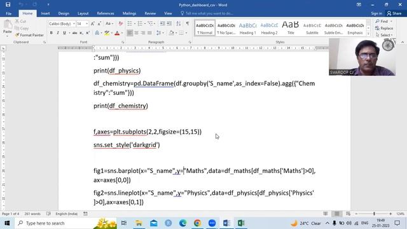Align text right
The width and height of the screenshot is (407, 229).
143,33
